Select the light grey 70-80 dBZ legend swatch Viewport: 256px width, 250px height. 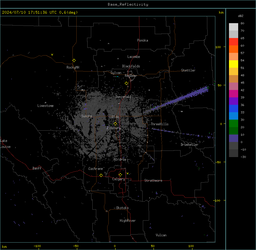coord(233,27)
